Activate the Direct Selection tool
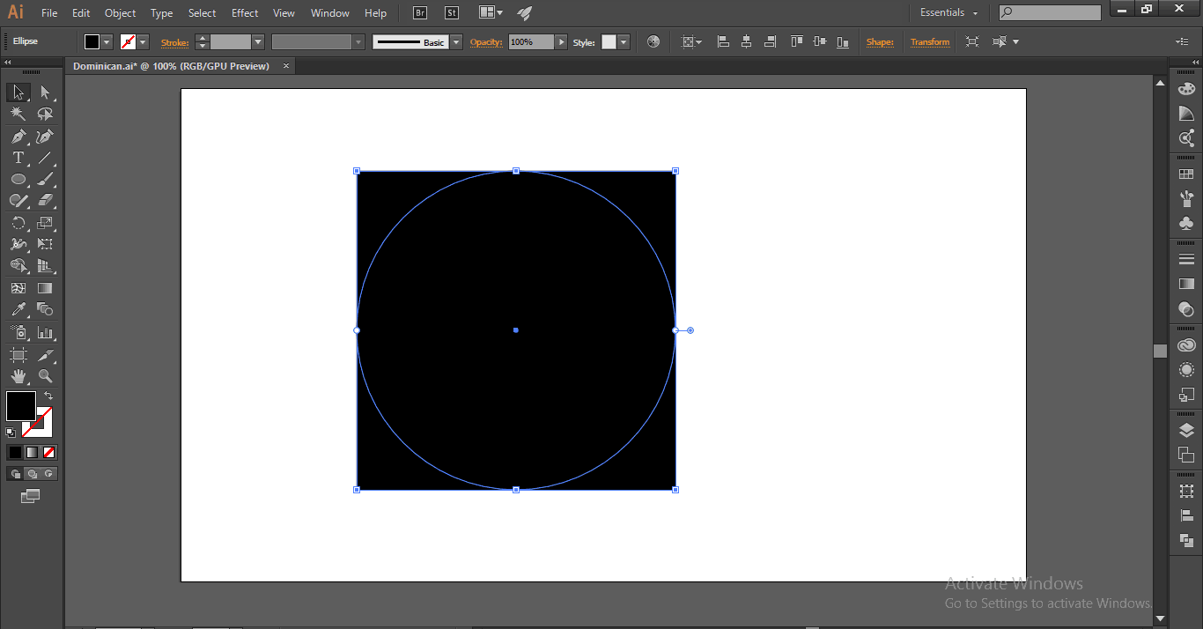Image resolution: width=1203 pixels, height=629 pixels. click(45, 92)
